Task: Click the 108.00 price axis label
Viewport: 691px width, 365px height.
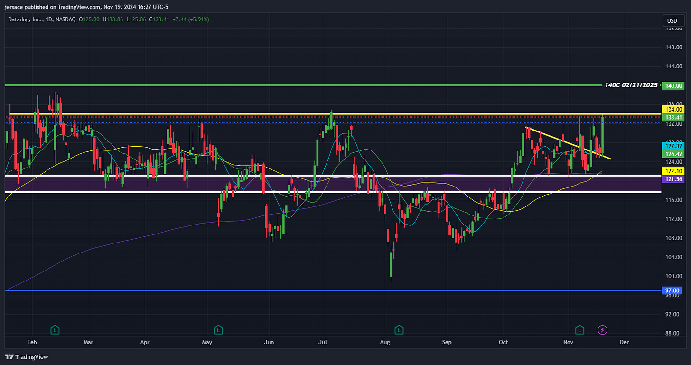Action: point(674,238)
